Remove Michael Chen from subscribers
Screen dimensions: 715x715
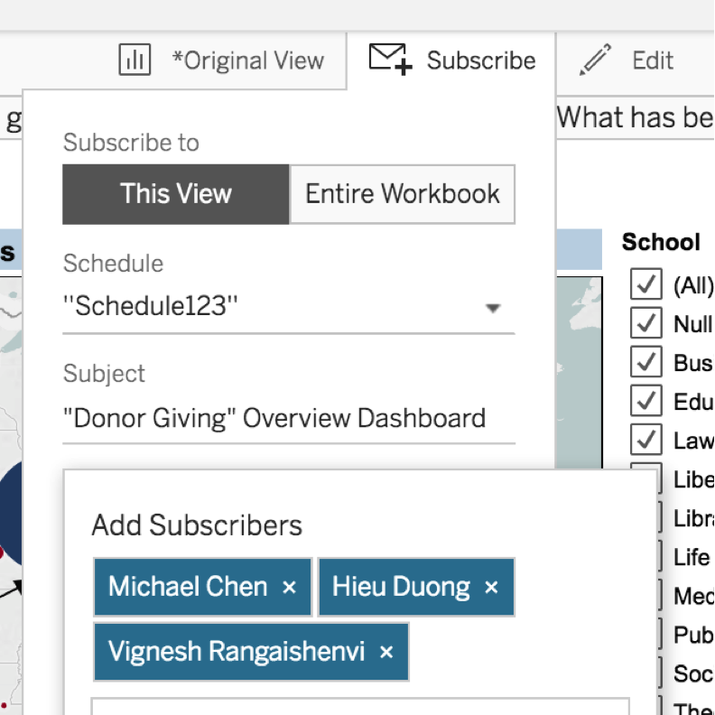[x=290, y=588]
